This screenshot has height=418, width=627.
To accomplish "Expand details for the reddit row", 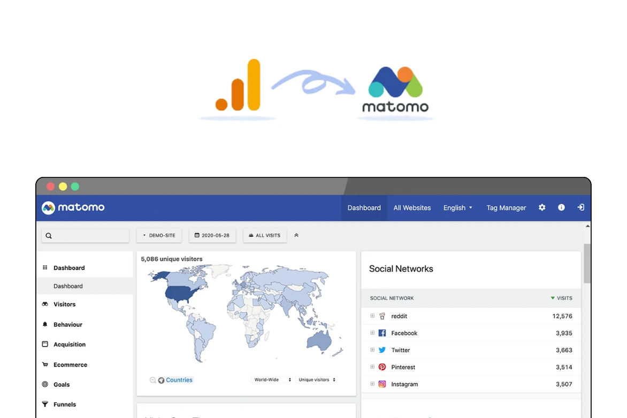I will 371,315.
